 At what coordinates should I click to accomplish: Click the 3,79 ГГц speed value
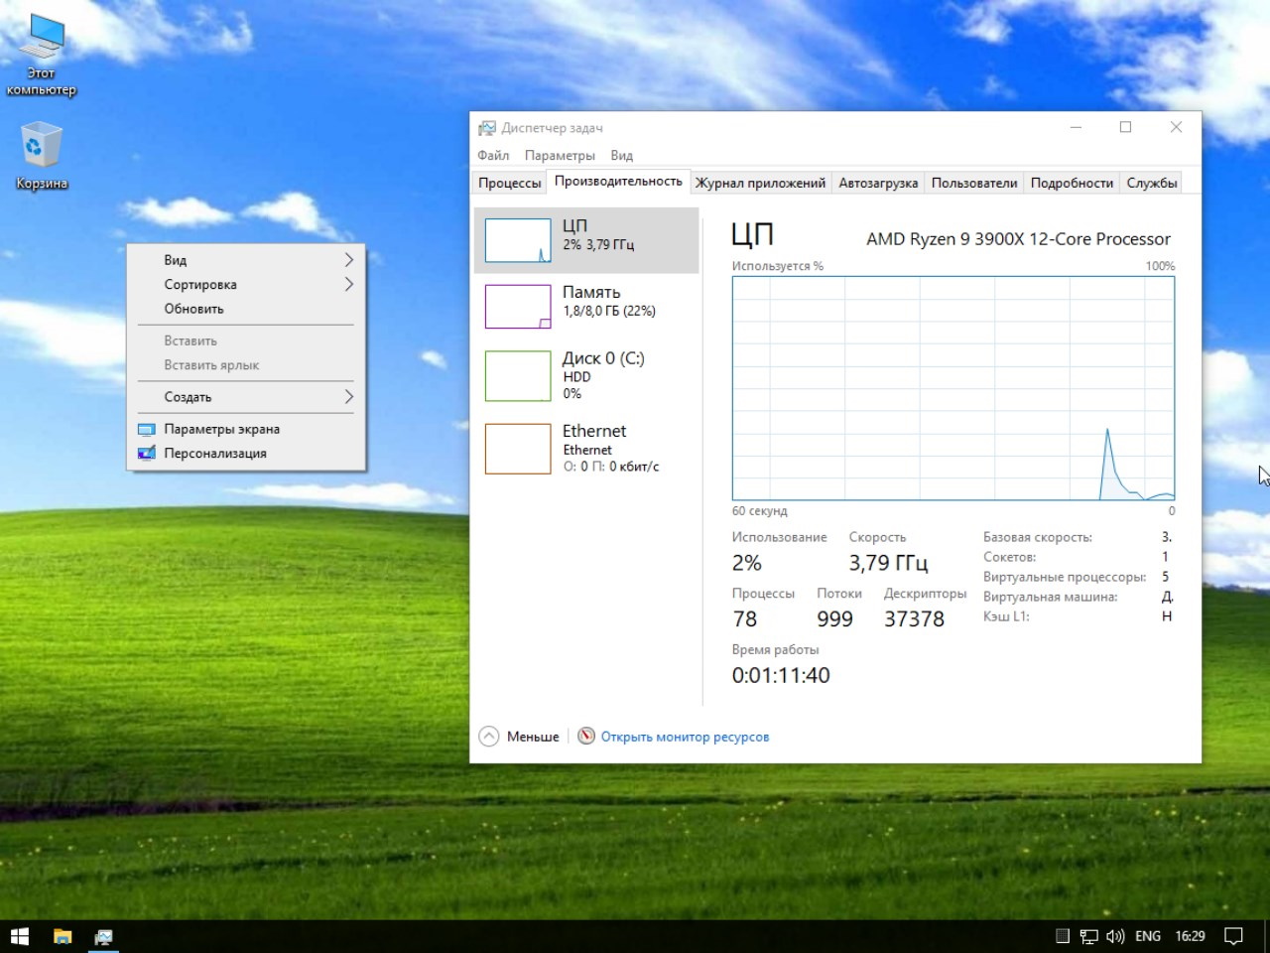(888, 563)
